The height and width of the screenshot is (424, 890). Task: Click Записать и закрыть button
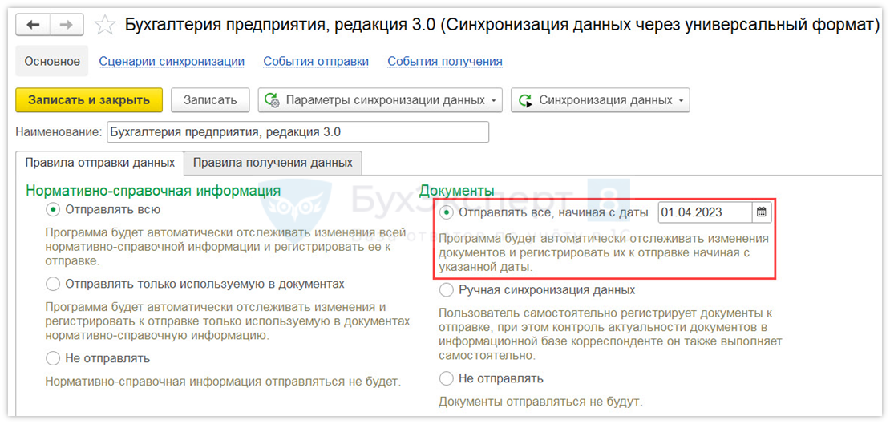pyautogui.click(x=89, y=100)
